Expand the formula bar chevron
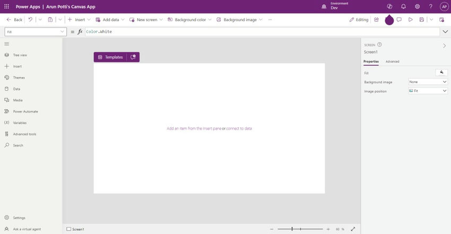 pyautogui.click(x=445, y=32)
